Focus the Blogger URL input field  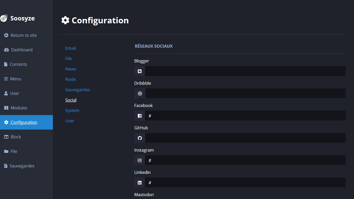(245, 71)
